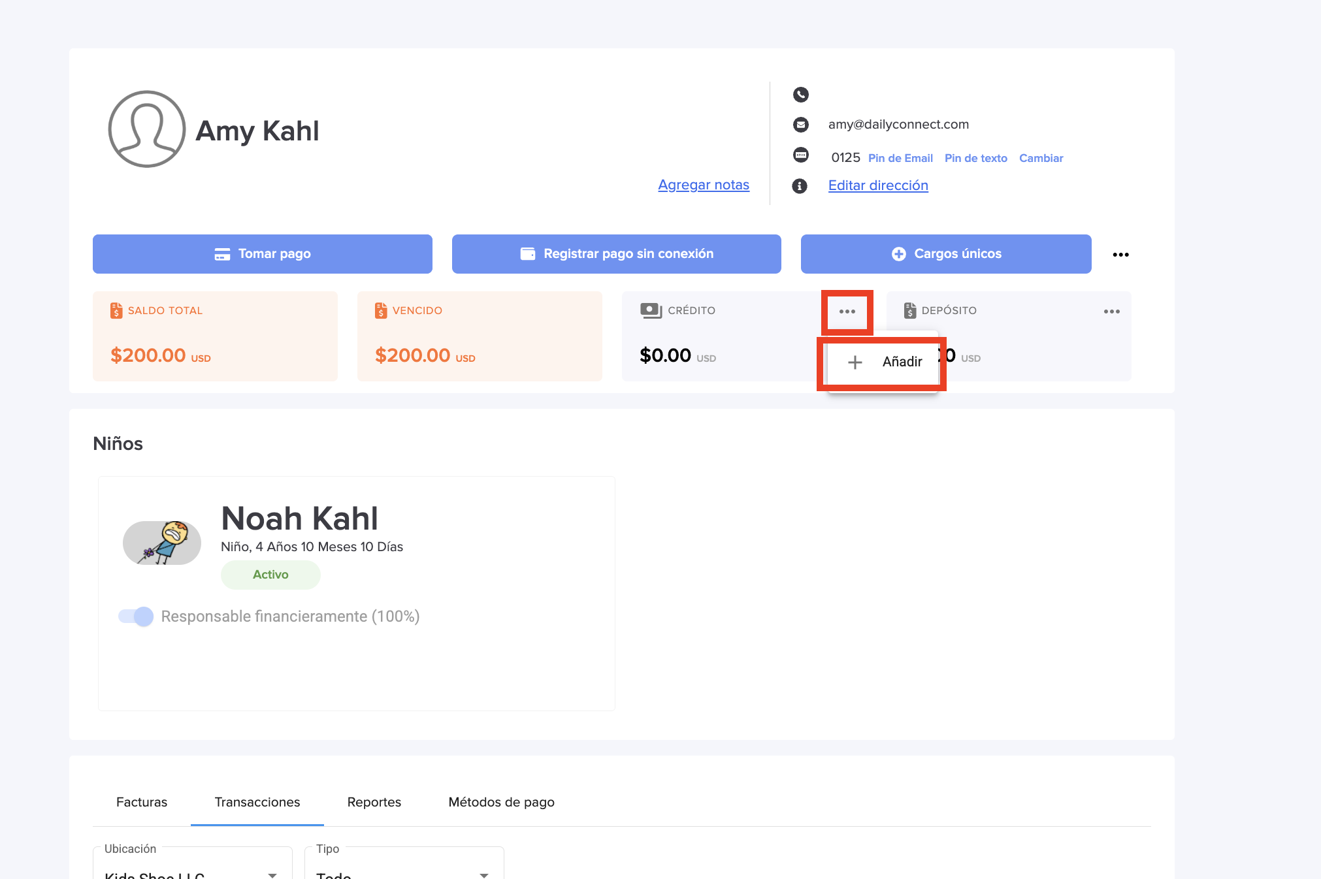The height and width of the screenshot is (879, 1321).
Task: Click the Pin de Email link
Action: 900,158
